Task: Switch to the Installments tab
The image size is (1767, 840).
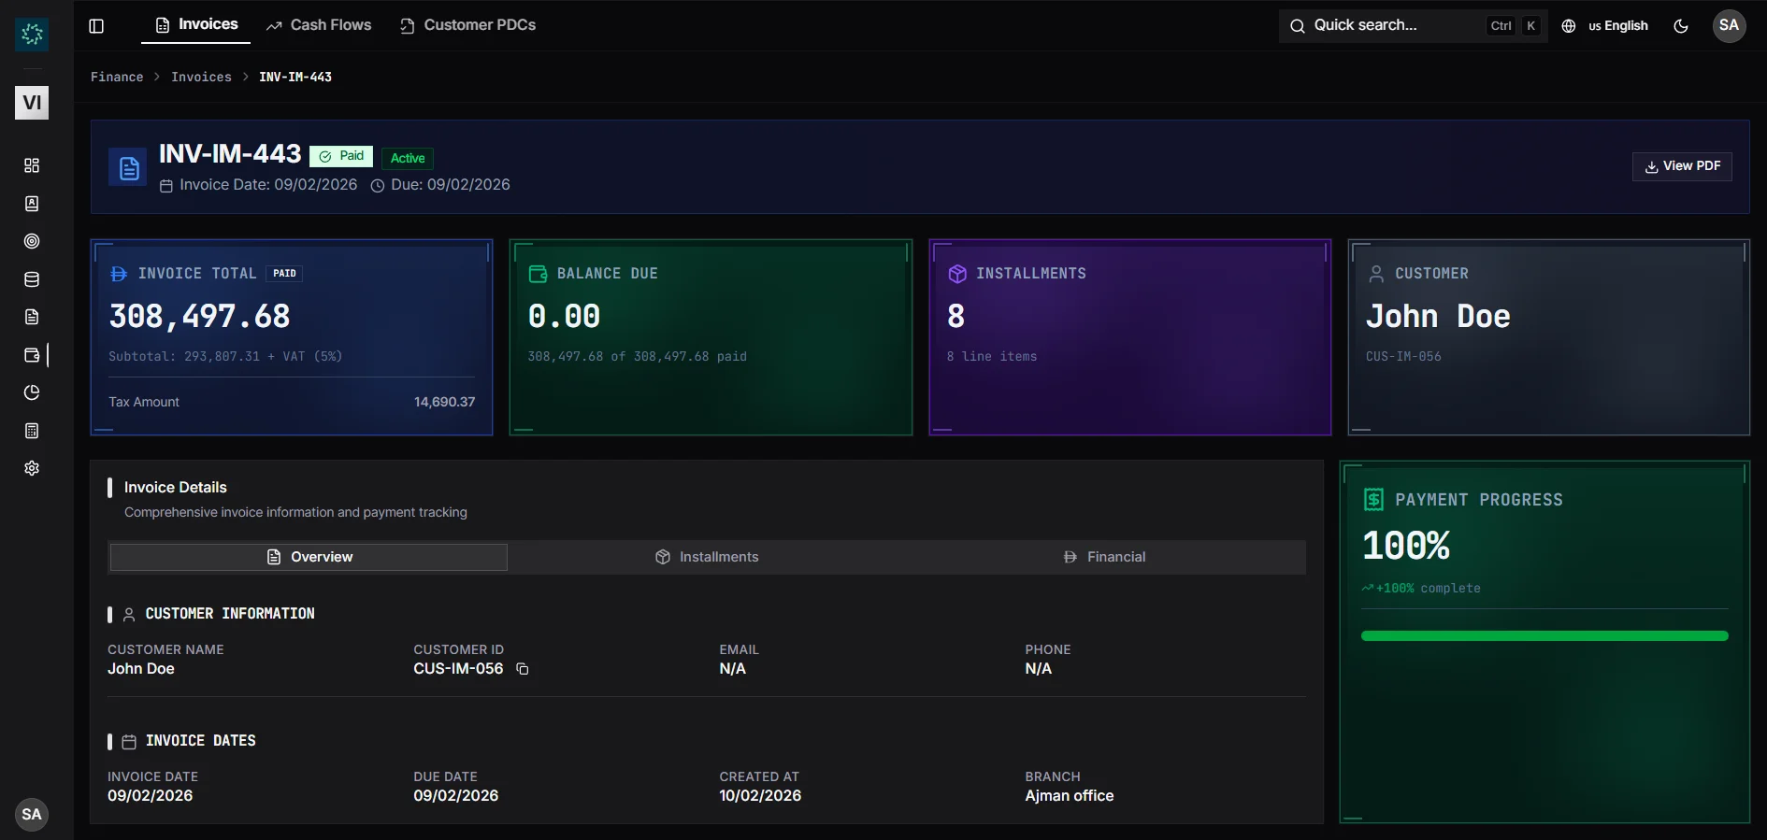Action: coord(707,557)
